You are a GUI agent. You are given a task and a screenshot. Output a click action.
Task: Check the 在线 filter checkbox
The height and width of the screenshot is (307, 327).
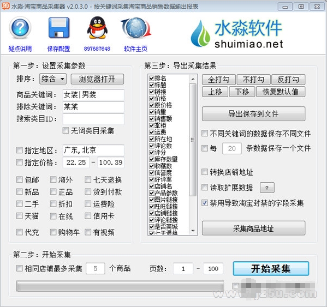53,216
